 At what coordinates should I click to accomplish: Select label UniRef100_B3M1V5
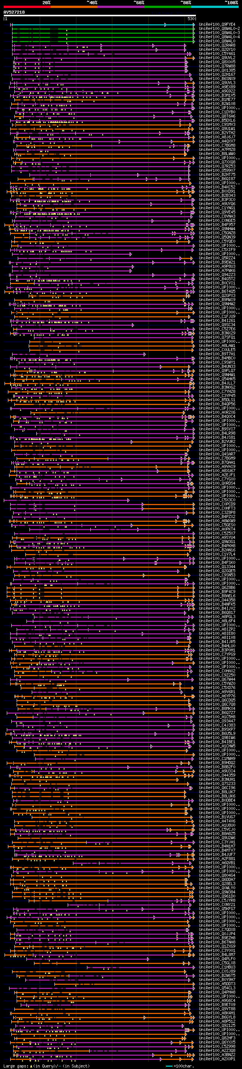tap(217, 96)
